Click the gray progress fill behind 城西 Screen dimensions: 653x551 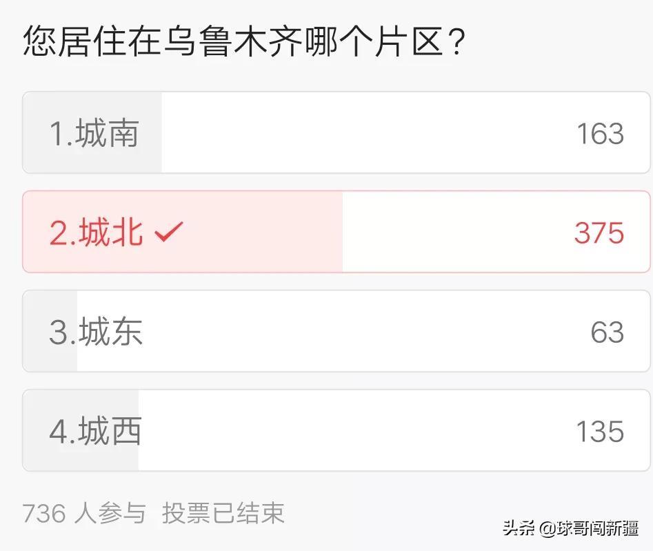[x=81, y=430]
